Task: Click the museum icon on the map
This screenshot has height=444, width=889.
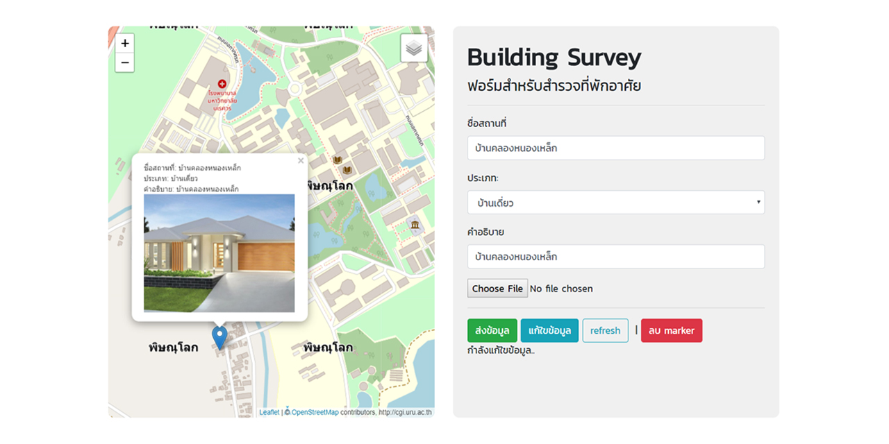Action: click(415, 225)
